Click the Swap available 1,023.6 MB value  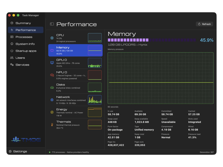point(142,122)
